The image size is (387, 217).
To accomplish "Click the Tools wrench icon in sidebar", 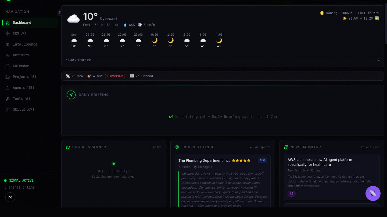I will point(7,99).
